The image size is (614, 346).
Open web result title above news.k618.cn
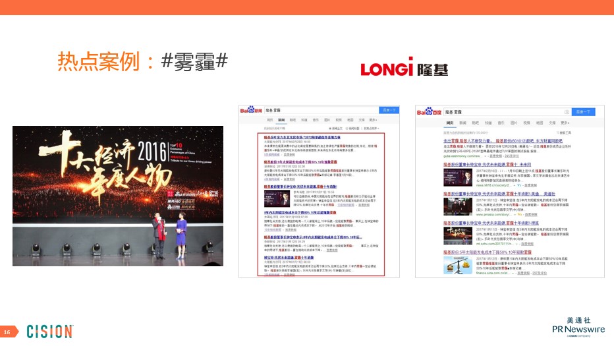coord(487,165)
